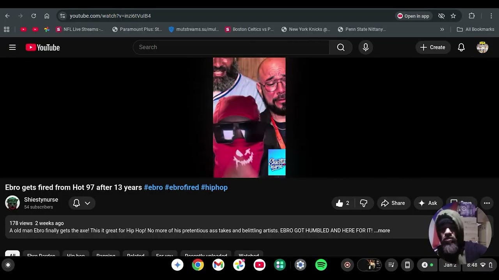Open YouTube app from the shelf
Viewport: 499px width, 280px height.
coord(259,265)
